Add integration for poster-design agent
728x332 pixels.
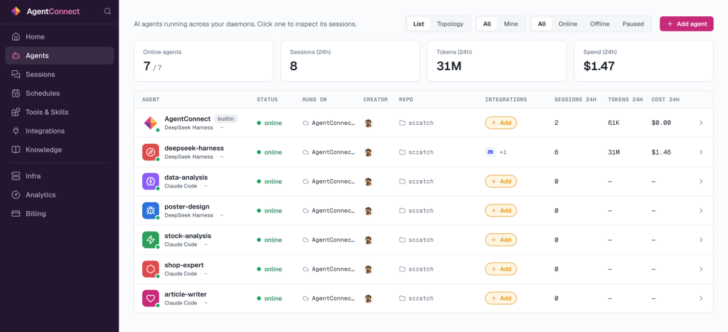click(501, 211)
